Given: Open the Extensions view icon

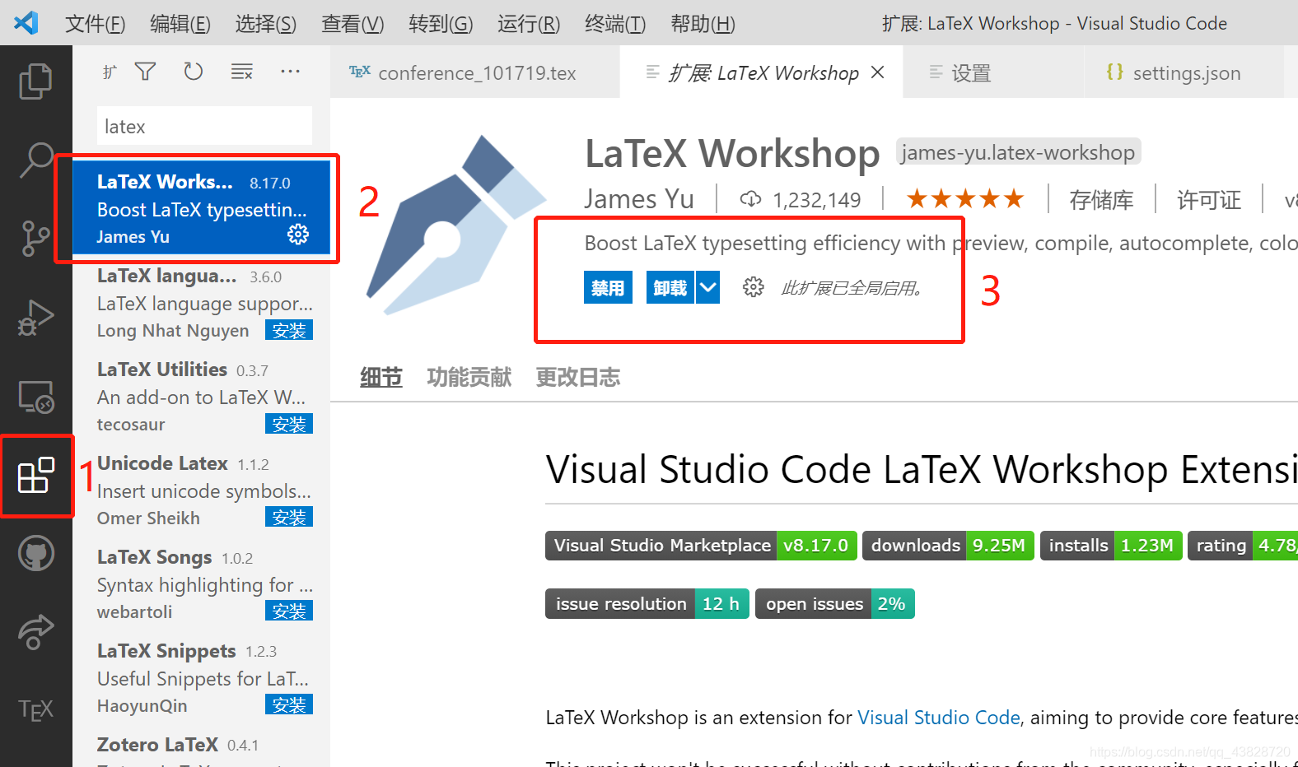Looking at the screenshot, I should click(x=36, y=476).
